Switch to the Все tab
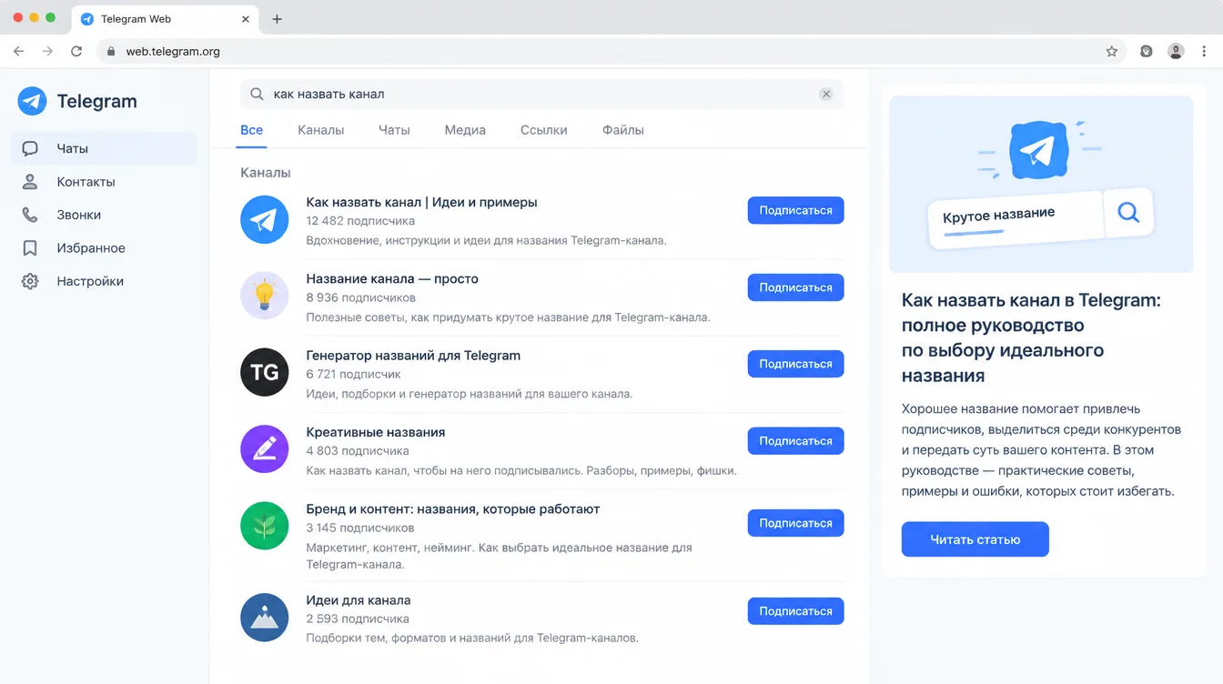Image resolution: width=1223 pixels, height=684 pixels. [252, 130]
